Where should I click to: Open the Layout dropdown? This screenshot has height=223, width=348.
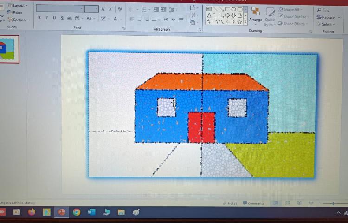click(x=18, y=5)
